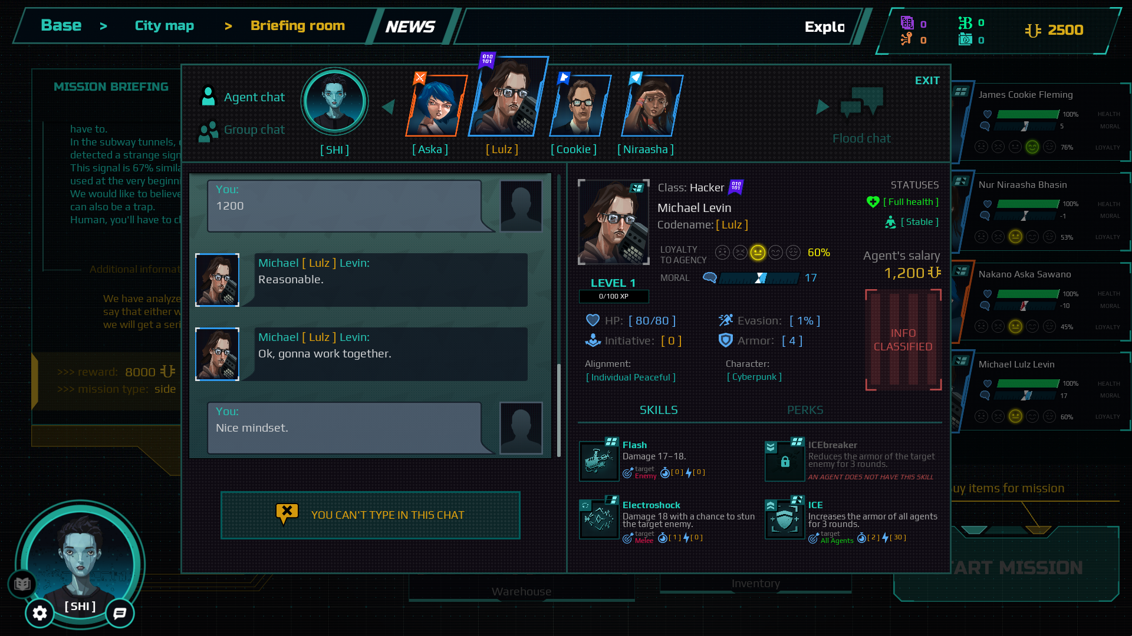Select the ICE skill icon
This screenshot has width=1132, height=636.
pyautogui.click(x=785, y=519)
